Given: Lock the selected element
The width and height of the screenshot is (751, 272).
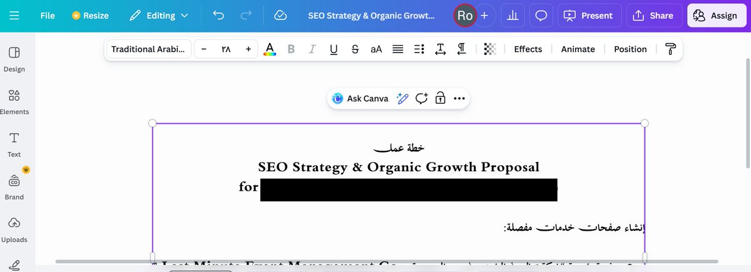Looking at the screenshot, I should click(x=440, y=98).
